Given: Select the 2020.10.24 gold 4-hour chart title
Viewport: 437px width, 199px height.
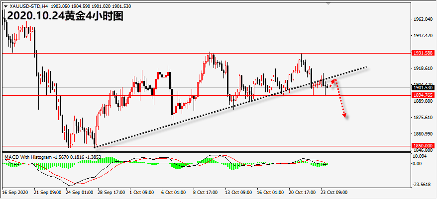Looking at the screenshot, I should [x=65, y=15].
